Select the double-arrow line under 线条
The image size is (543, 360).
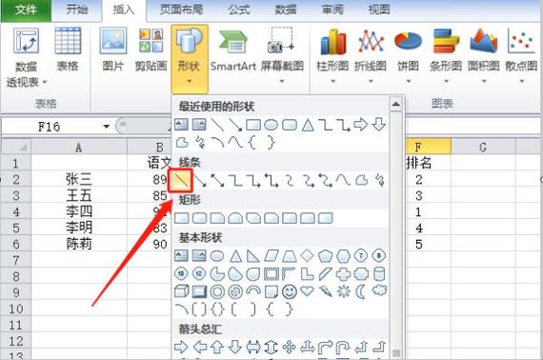[x=217, y=180]
